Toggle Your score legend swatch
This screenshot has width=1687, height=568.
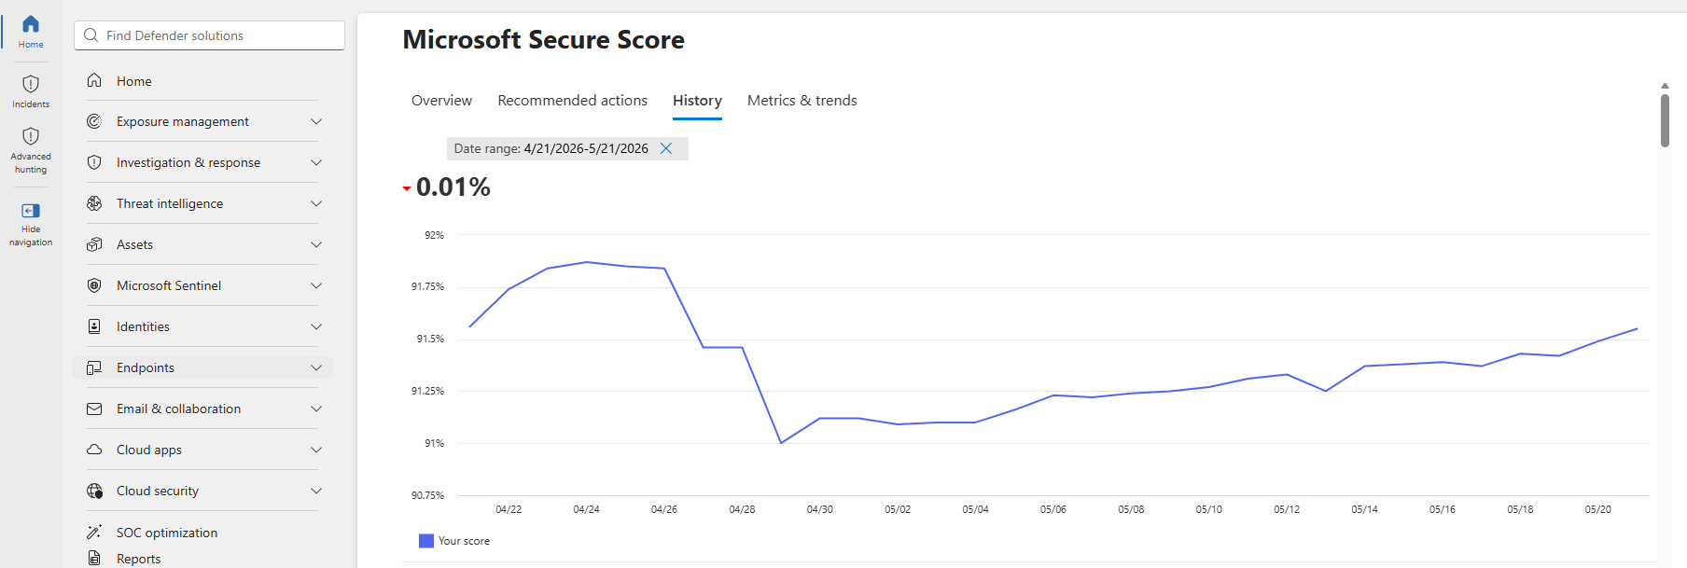coord(426,541)
